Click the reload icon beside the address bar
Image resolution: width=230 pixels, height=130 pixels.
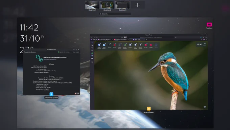176,37
